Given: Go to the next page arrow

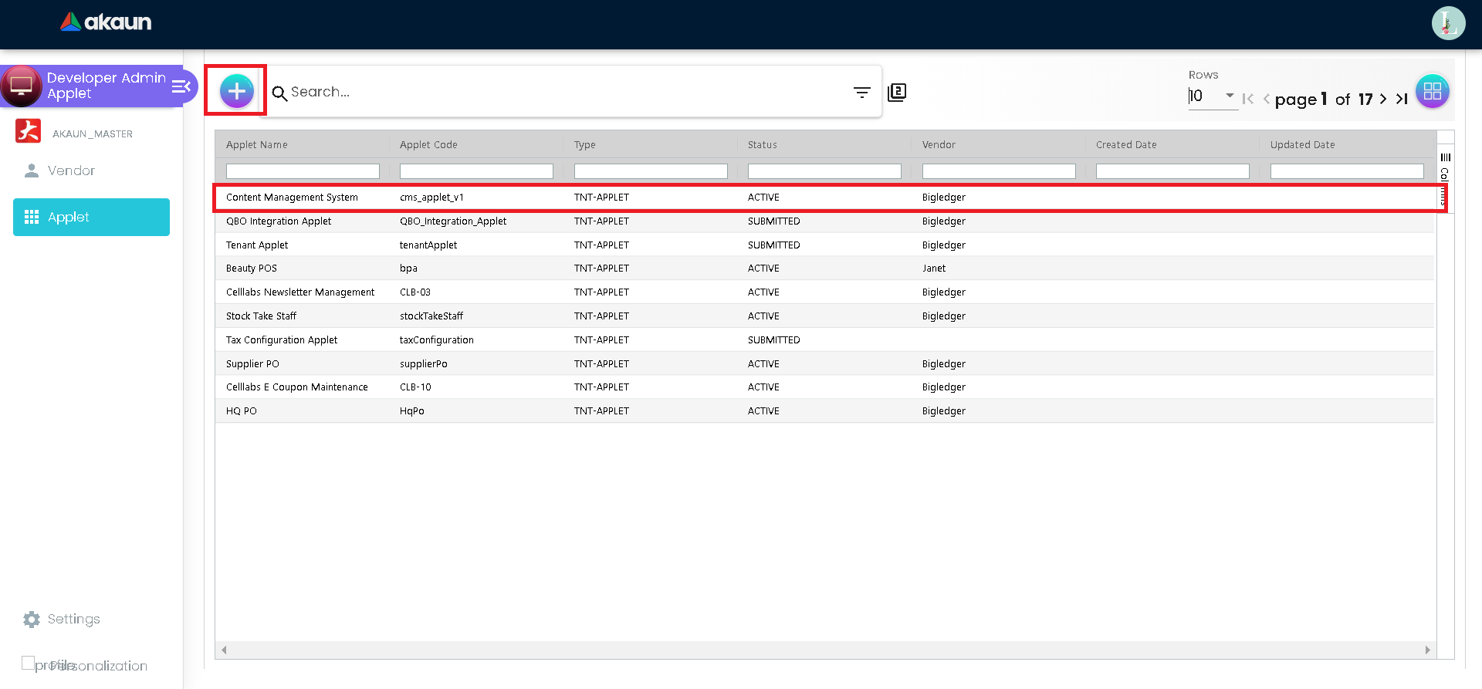Looking at the screenshot, I should coord(1383,99).
